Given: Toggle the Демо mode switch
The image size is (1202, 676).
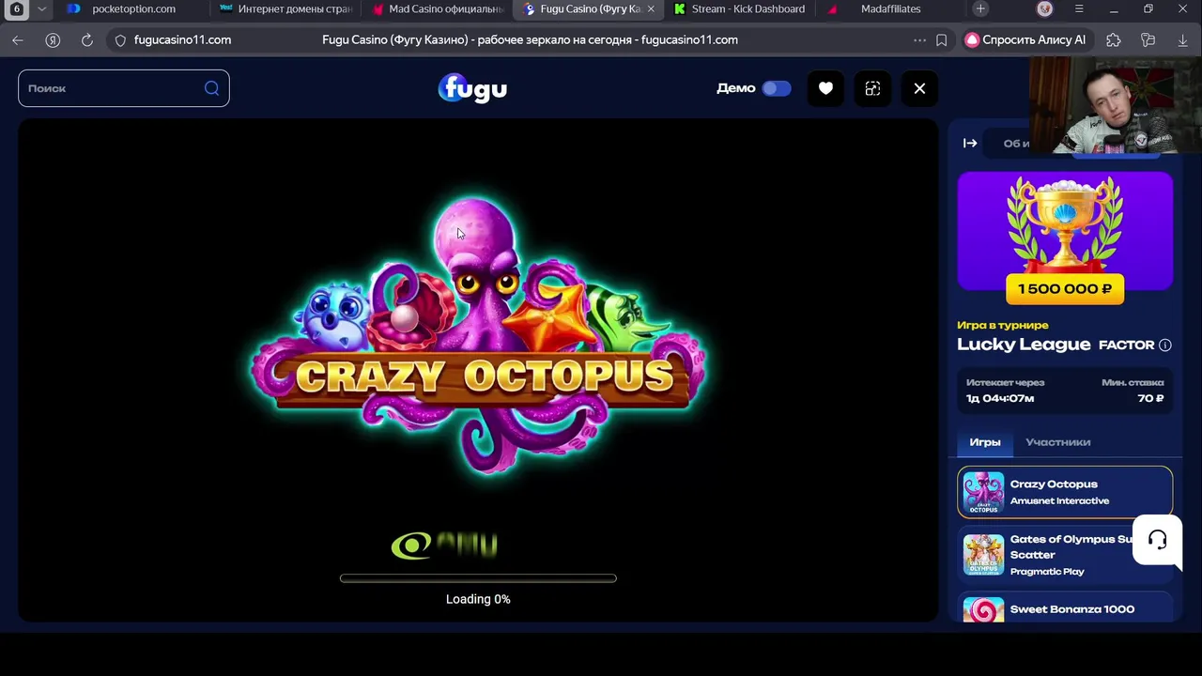Looking at the screenshot, I should [x=777, y=88].
